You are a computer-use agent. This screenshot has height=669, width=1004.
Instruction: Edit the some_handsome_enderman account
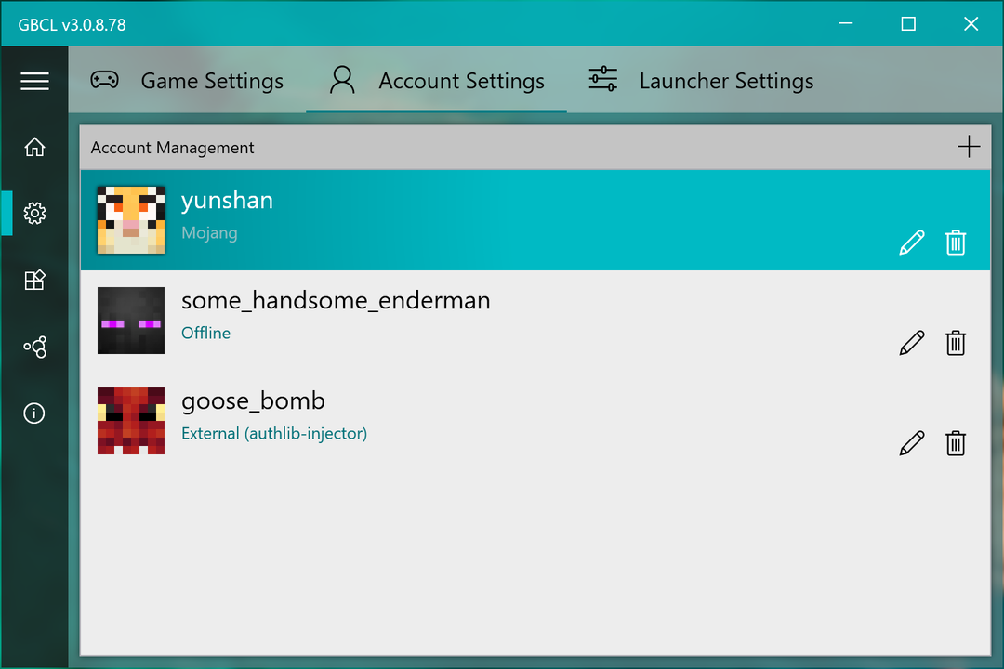[912, 343]
